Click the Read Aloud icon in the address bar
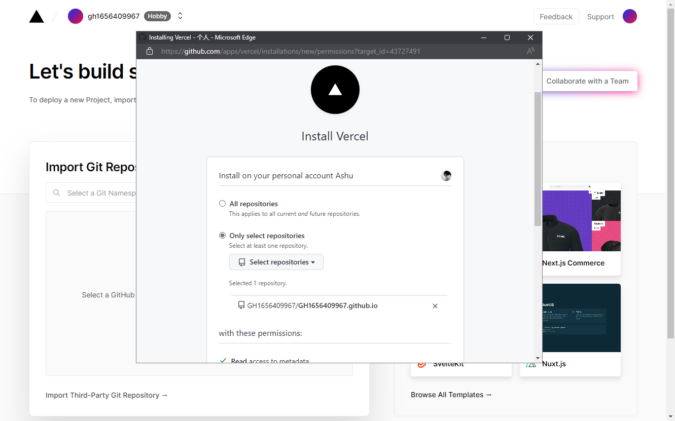The width and height of the screenshot is (675, 421). tap(530, 51)
